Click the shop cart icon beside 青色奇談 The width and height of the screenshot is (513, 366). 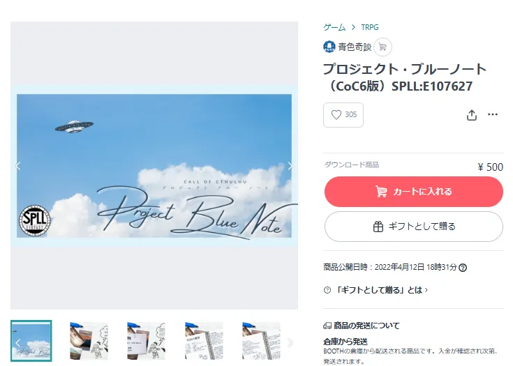point(382,47)
